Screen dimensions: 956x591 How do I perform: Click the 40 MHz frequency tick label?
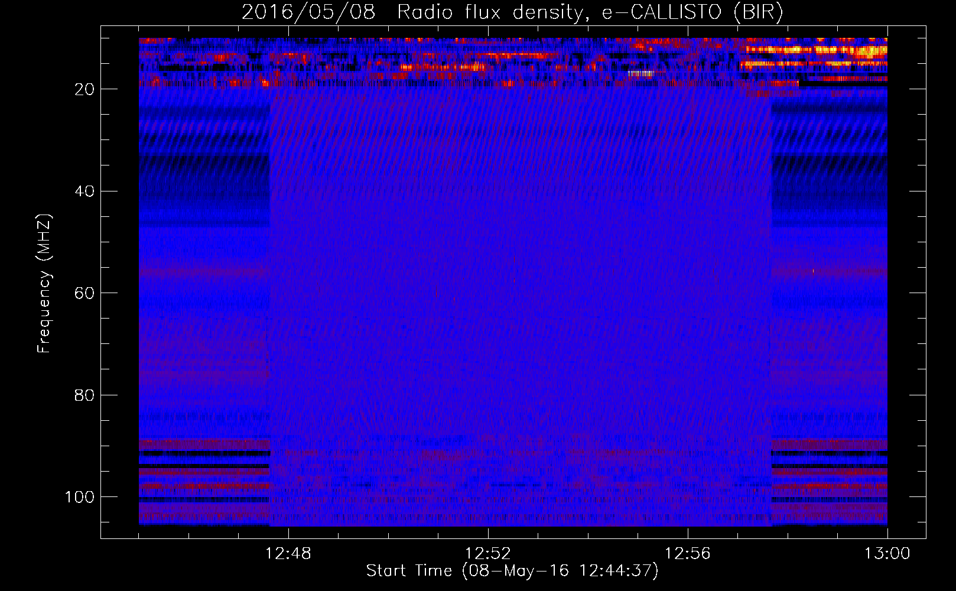[x=84, y=191]
